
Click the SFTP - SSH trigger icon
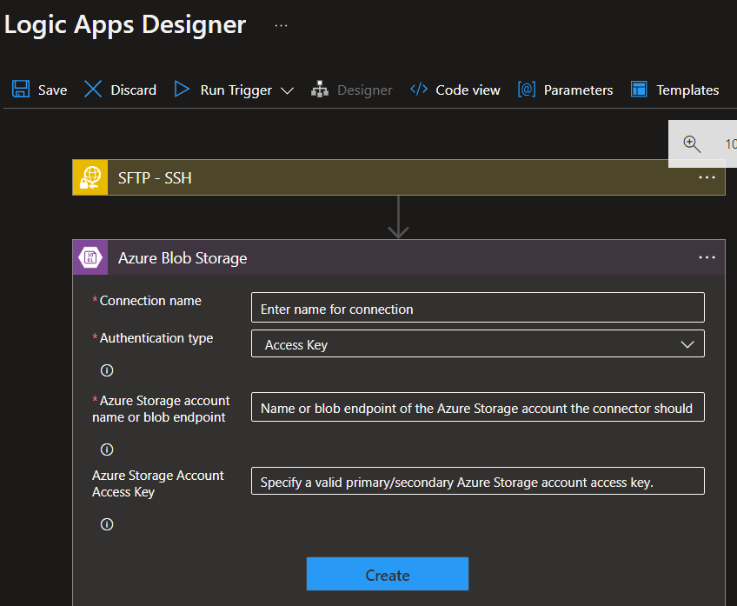click(90, 177)
